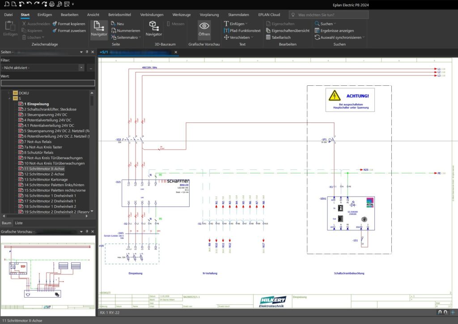Image resolution: width=458 pixels, height=324 pixels.
Task: Toggle the first magnet snap icon in status bar
Action: (440, 311)
